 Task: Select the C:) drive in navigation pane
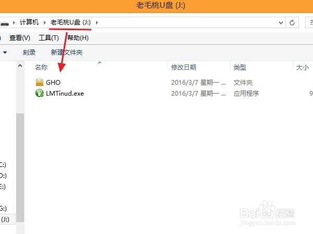pyautogui.click(x=3, y=164)
